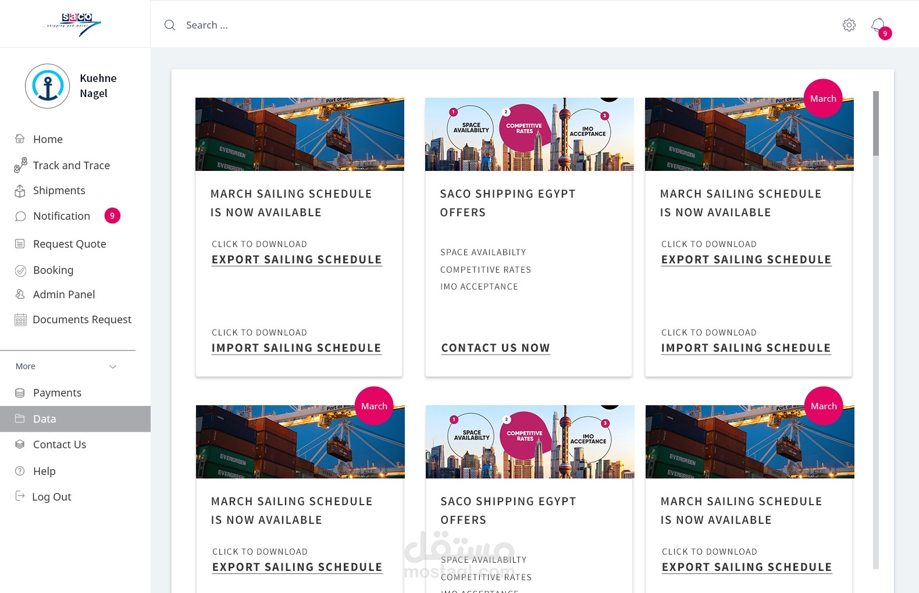Click the Notification chat bubble icon
919x593 pixels.
[x=20, y=216]
